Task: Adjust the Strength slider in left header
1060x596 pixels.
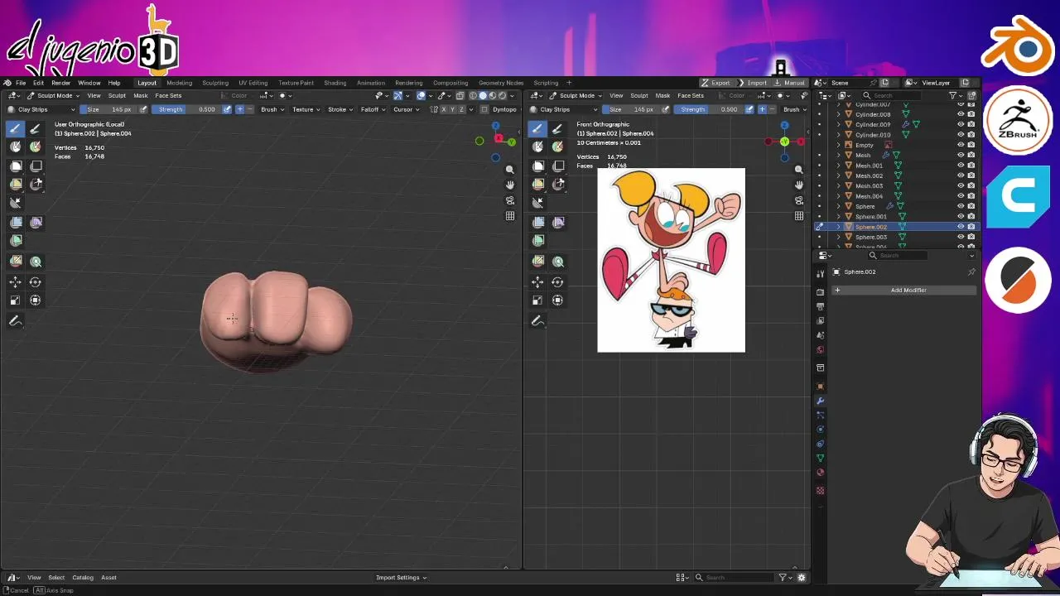Action: (185, 109)
